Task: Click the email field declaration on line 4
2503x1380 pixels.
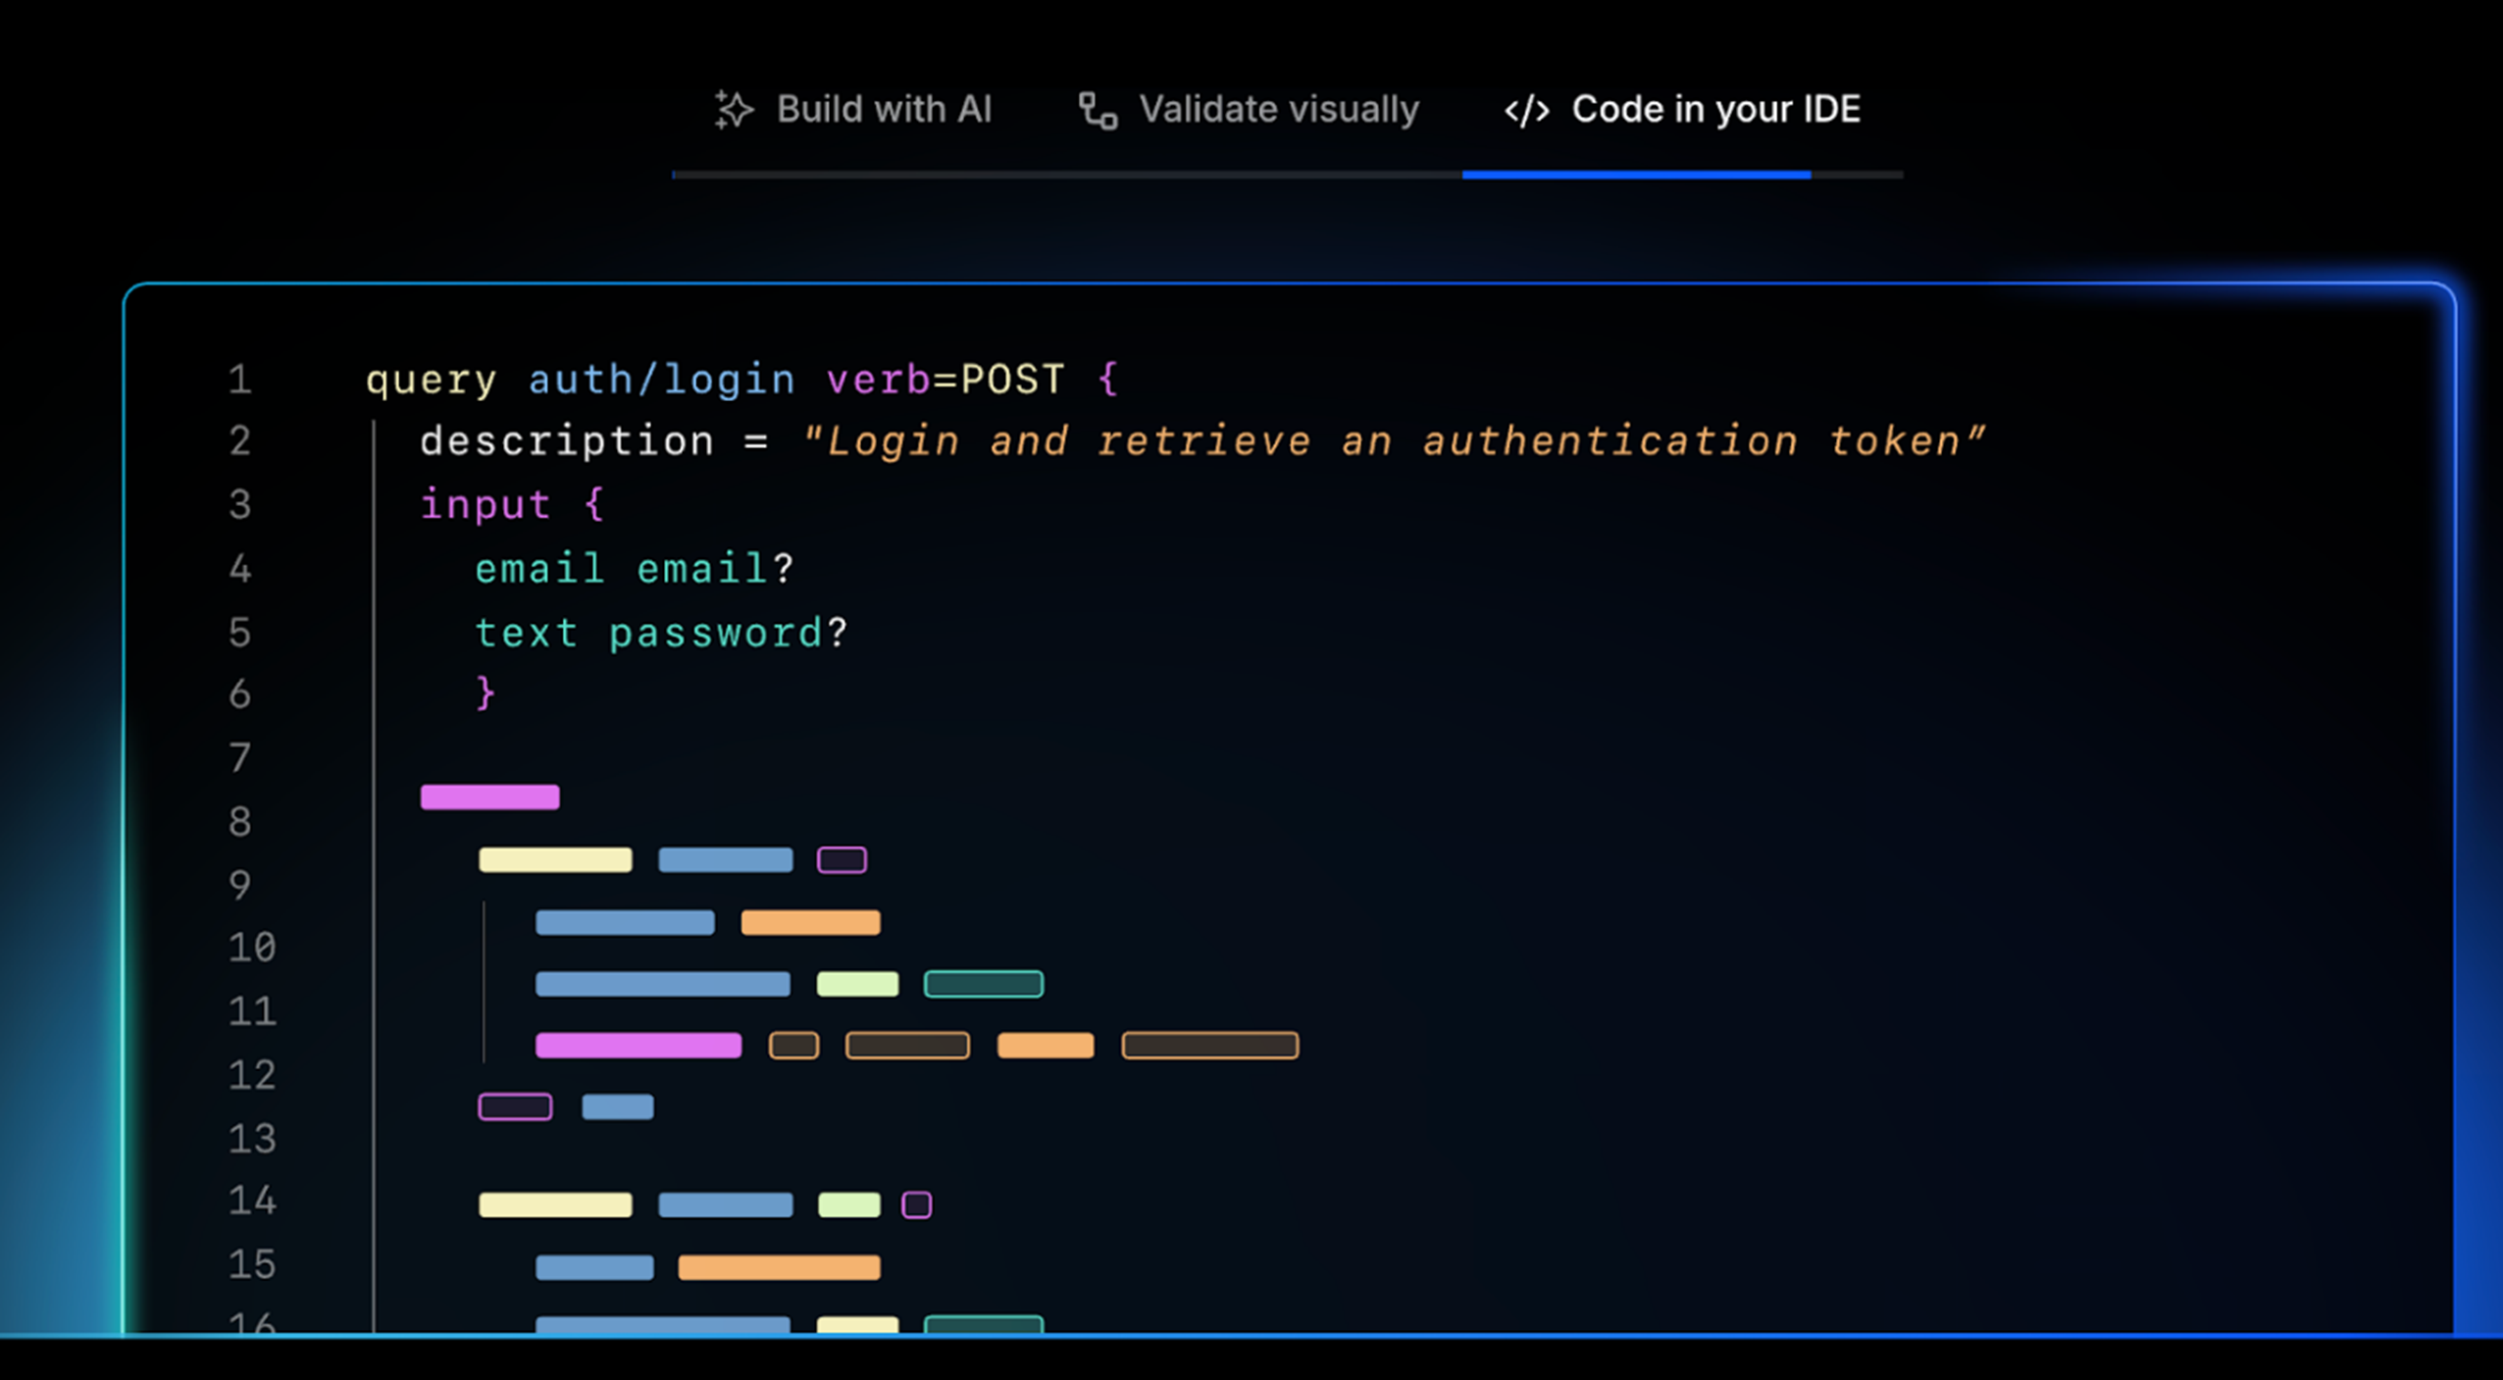Action: click(x=634, y=569)
